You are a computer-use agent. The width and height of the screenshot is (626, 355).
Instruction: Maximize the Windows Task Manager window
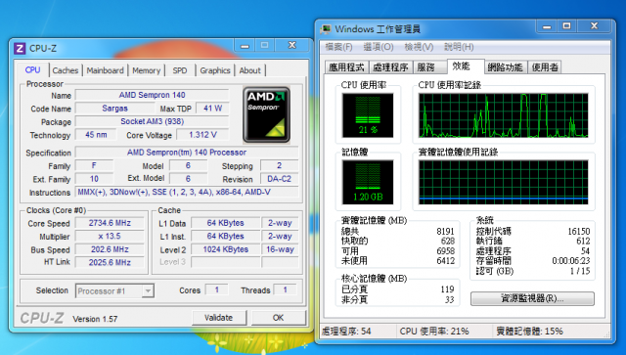(x=566, y=26)
